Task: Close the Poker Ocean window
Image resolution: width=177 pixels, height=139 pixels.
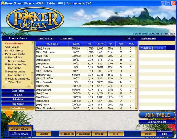Action: [174, 3]
